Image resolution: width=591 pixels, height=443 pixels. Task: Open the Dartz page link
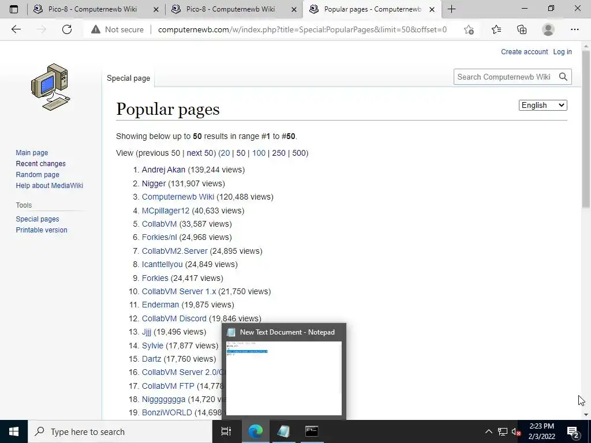(x=152, y=359)
